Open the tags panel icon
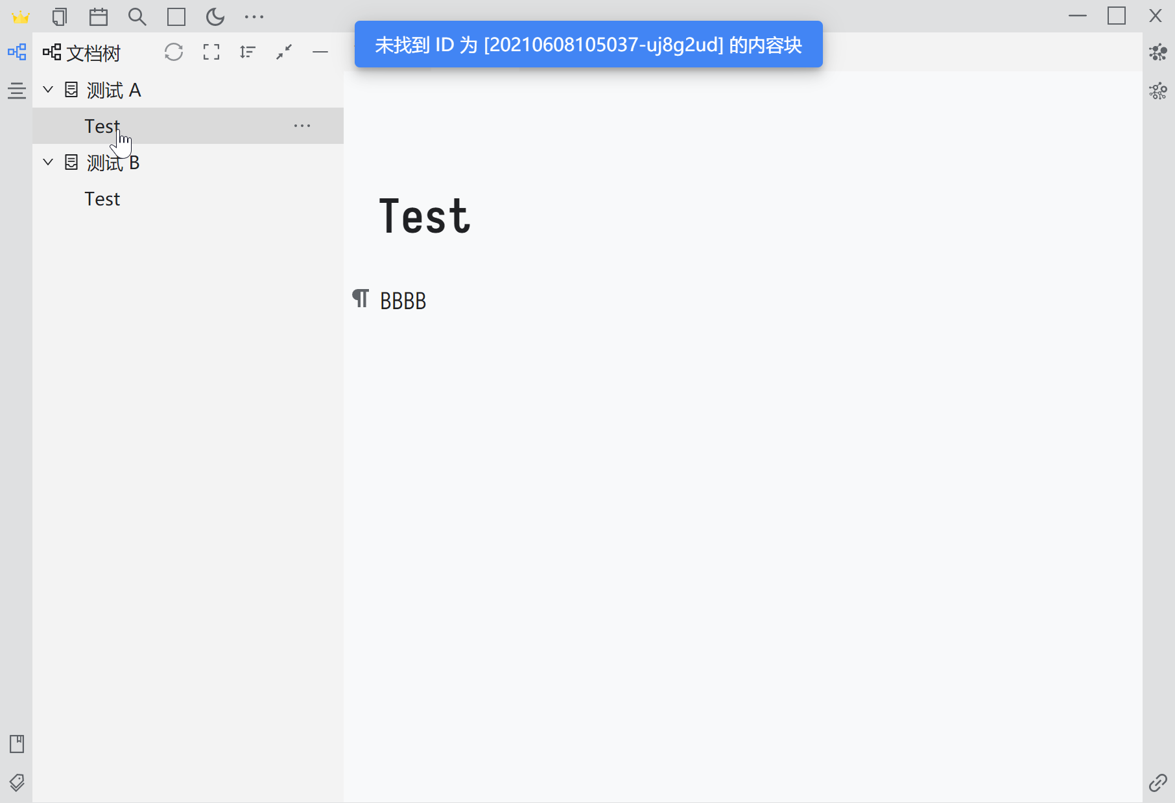 pyautogui.click(x=17, y=783)
